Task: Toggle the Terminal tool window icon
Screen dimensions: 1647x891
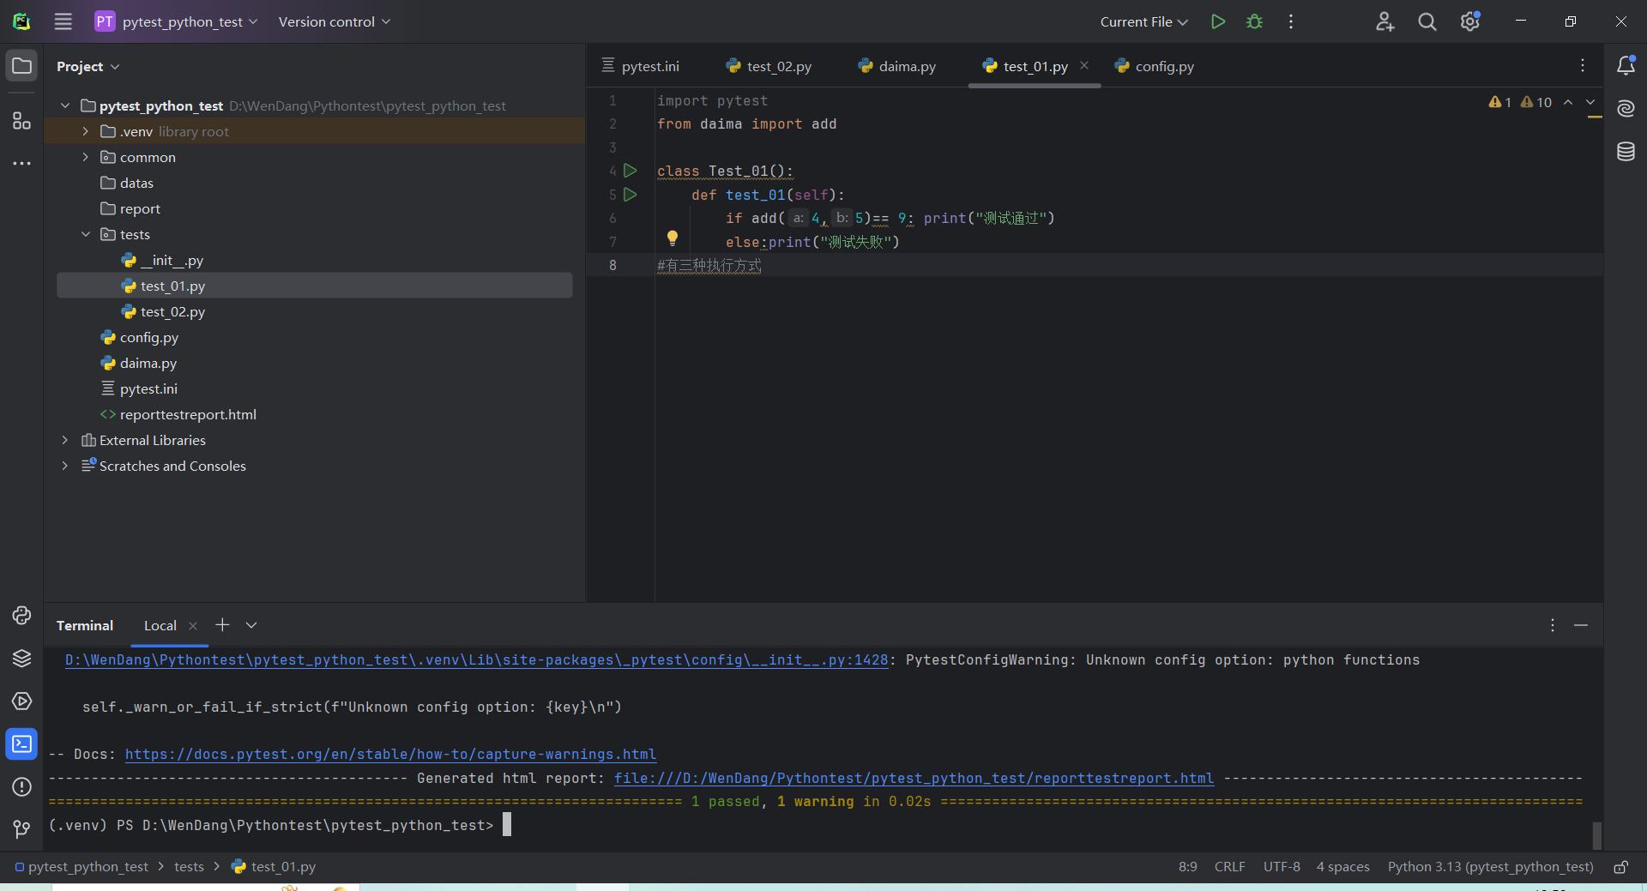Action: (x=22, y=744)
